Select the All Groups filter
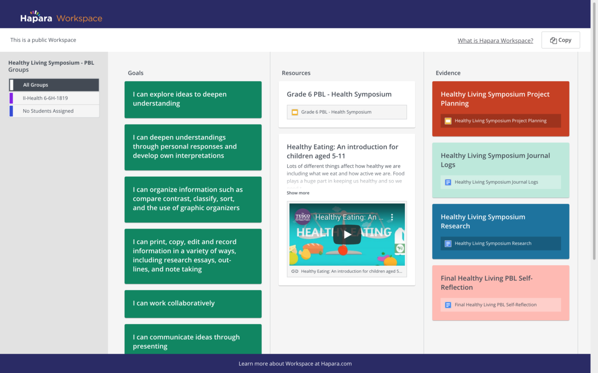This screenshot has height=373, width=598. (x=54, y=85)
